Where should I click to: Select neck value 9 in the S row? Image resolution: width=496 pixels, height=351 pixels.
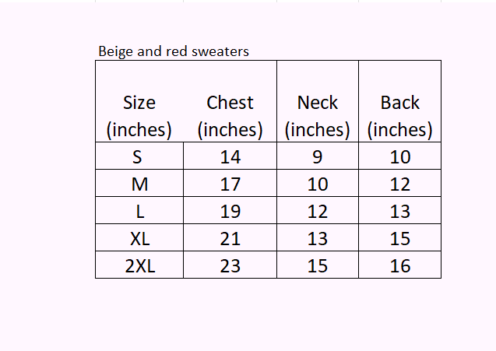point(318,156)
